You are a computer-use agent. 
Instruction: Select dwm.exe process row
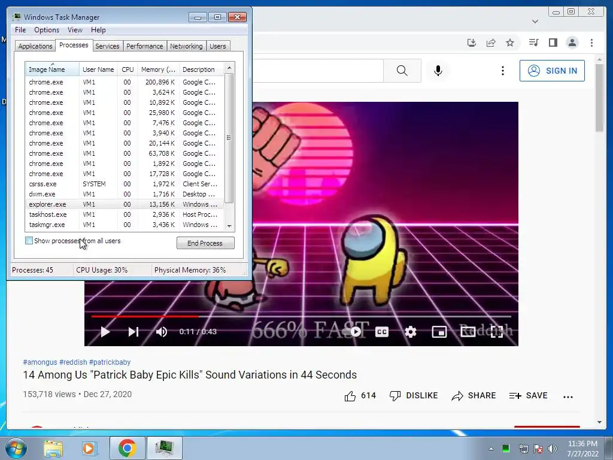pos(125,194)
